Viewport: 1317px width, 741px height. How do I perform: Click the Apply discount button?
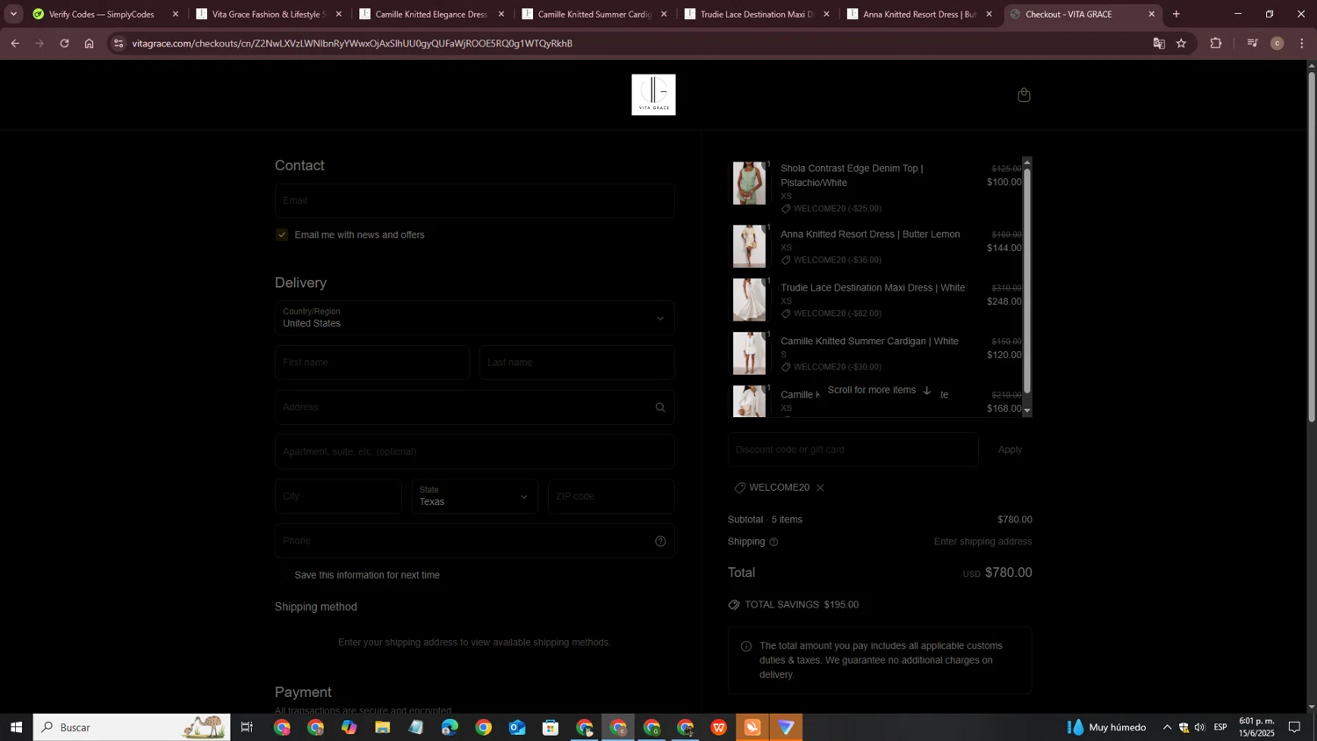(x=1010, y=450)
